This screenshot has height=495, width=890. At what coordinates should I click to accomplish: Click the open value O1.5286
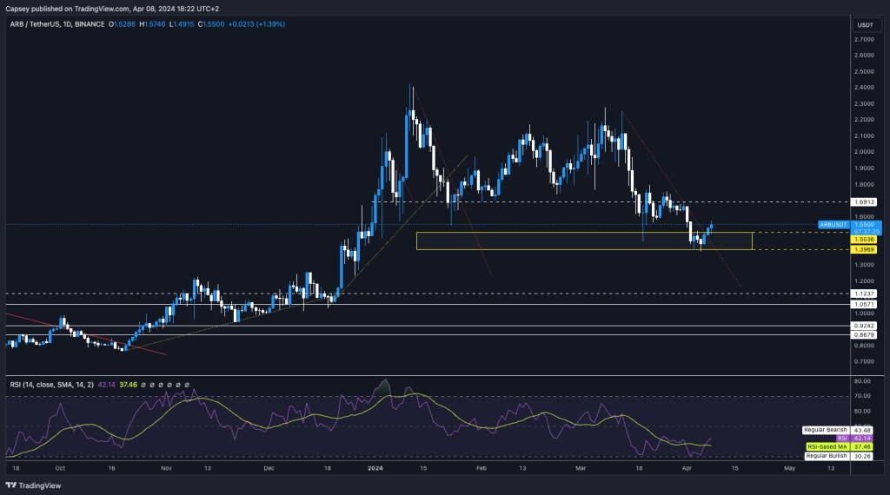point(122,24)
